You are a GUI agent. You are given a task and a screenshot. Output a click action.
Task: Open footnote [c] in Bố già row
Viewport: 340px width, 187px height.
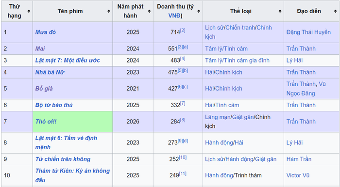click(186, 87)
